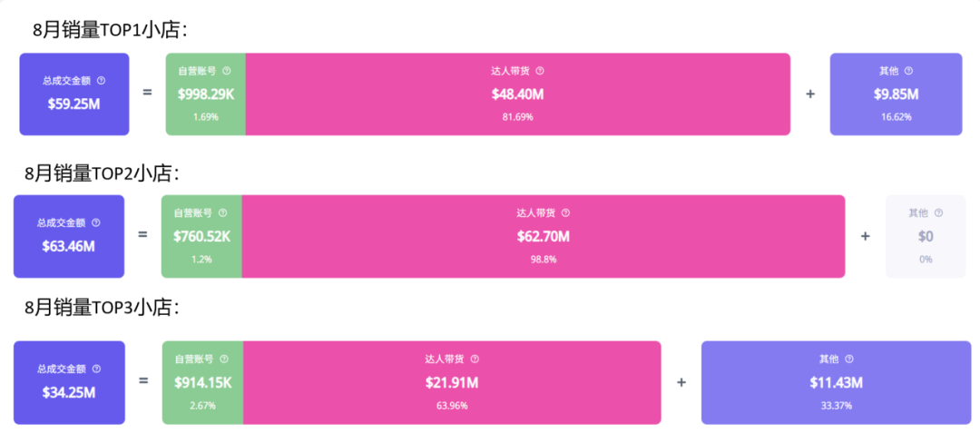
Task: Show help for 其他 in TOP3 row
Action: [x=849, y=359]
